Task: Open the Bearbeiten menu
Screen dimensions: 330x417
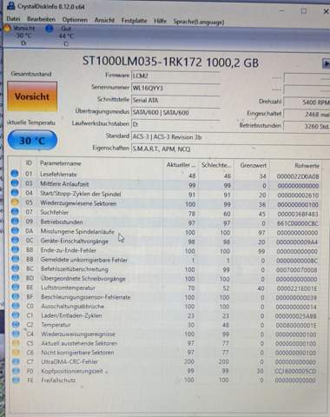Action: (41, 19)
